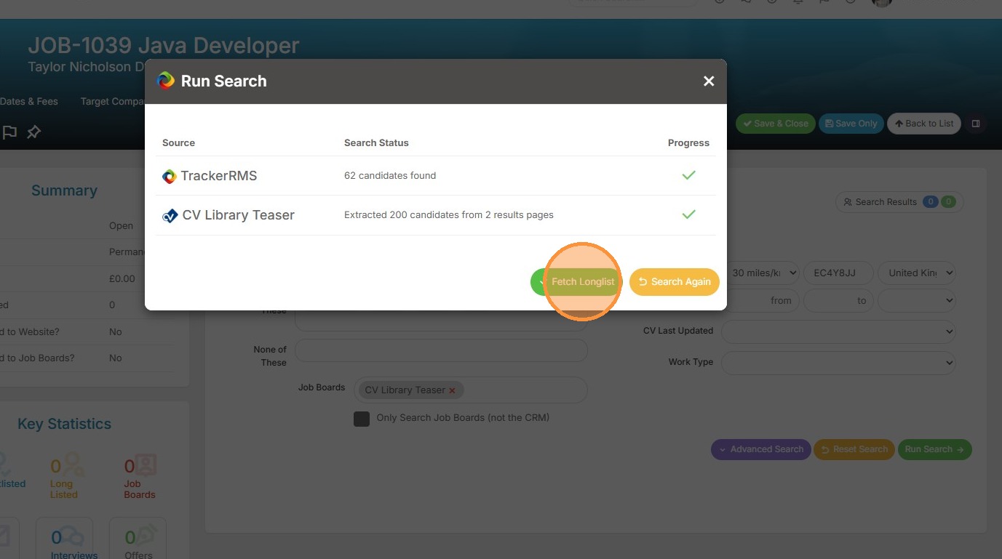
Task: Click the None of These keywords field
Action: pos(441,350)
